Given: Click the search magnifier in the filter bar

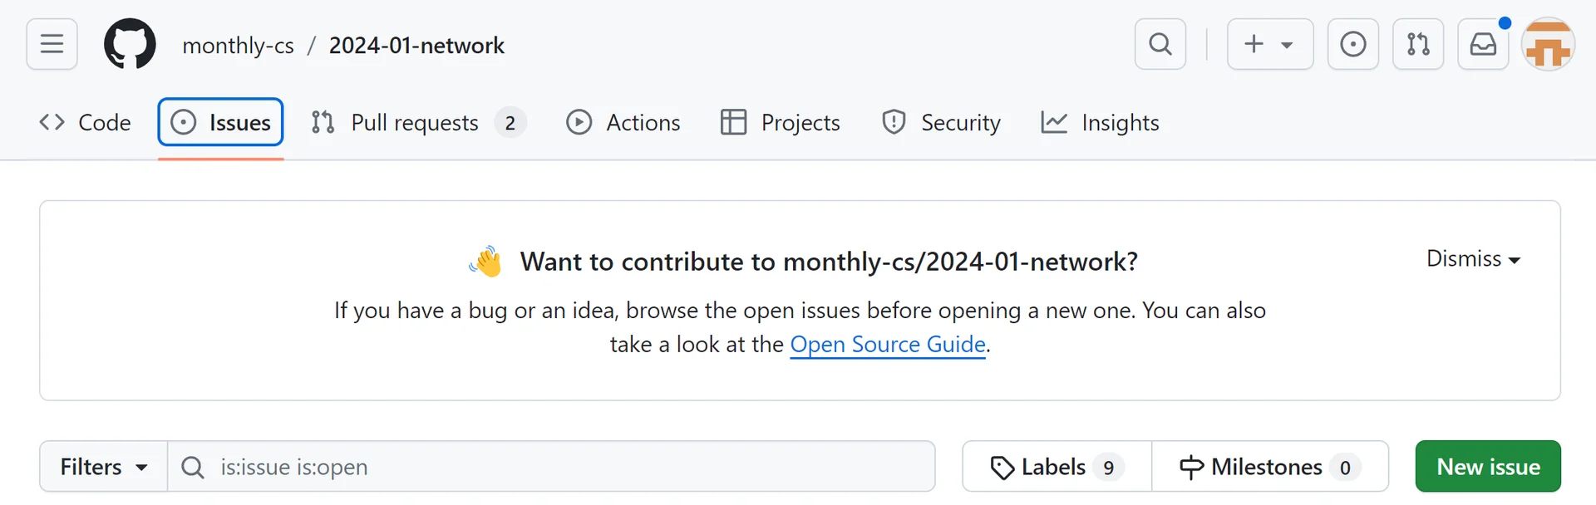Looking at the screenshot, I should pyautogui.click(x=193, y=468).
